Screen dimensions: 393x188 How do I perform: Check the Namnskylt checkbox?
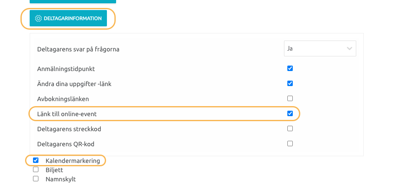pyautogui.click(x=35, y=178)
